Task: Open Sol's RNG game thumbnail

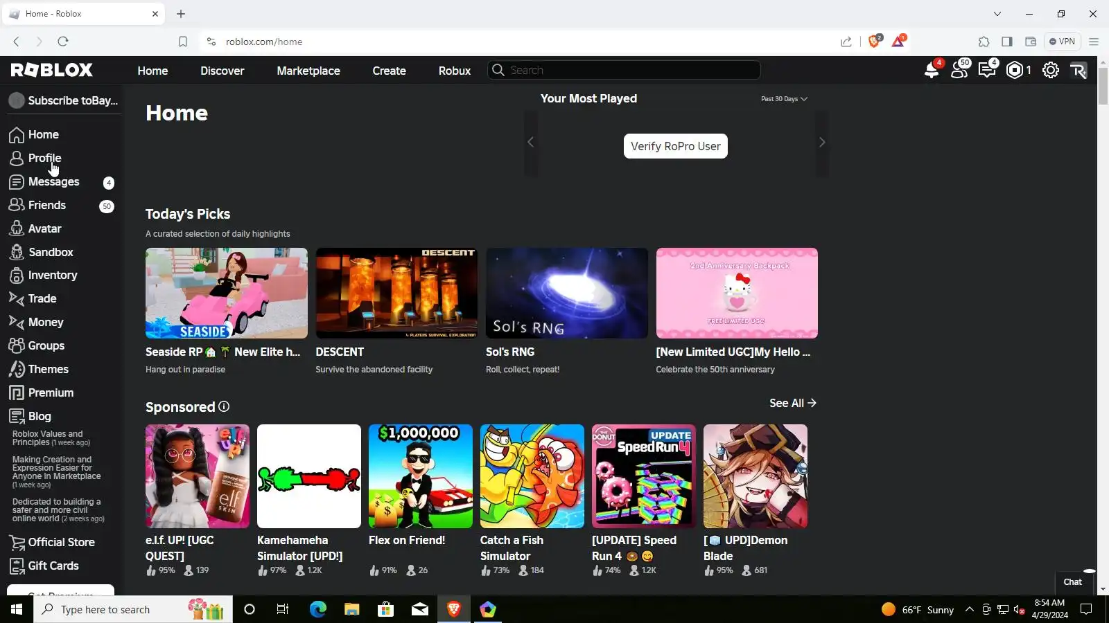Action: point(567,294)
